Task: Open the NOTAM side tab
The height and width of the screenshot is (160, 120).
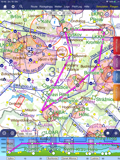Action: [117, 62]
